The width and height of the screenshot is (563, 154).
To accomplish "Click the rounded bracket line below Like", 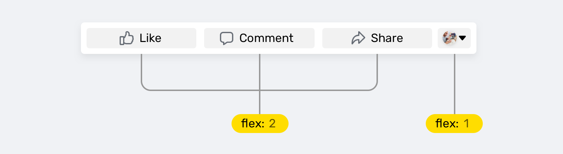I will [x=141, y=70].
